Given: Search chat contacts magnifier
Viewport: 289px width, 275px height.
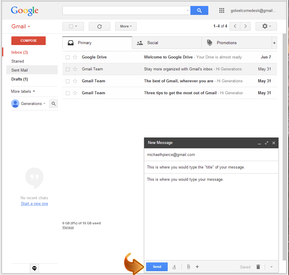Looking at the screenshot, I should tap(53, 103).
